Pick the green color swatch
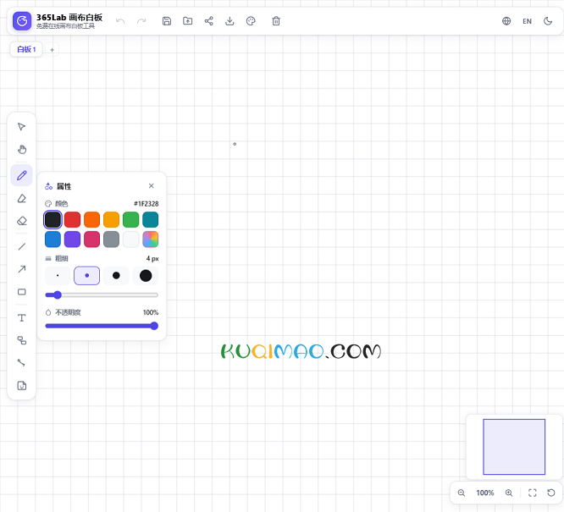Image resolution: width=564 pixels, height=512 pixels. [x=131, y=220]
